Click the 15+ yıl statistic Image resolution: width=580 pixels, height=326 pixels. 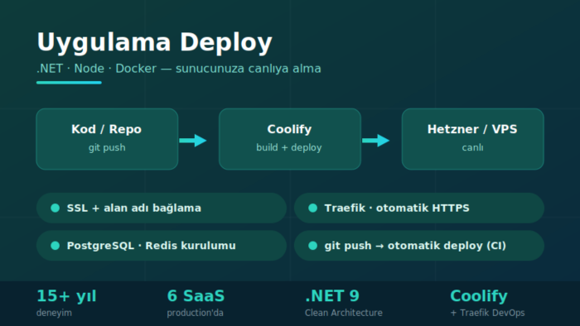pyautogui.click(x=66, y=295)
